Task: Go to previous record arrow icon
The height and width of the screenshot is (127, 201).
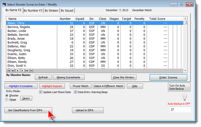Action: [x=18, y=71]
